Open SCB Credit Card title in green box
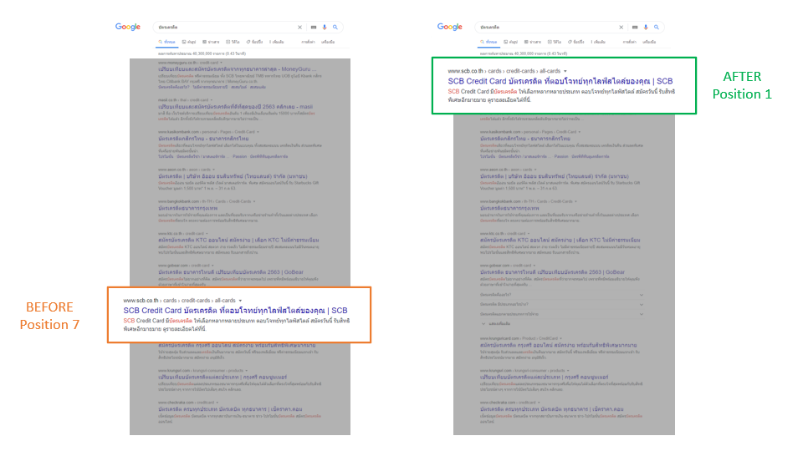 [560, 81]
